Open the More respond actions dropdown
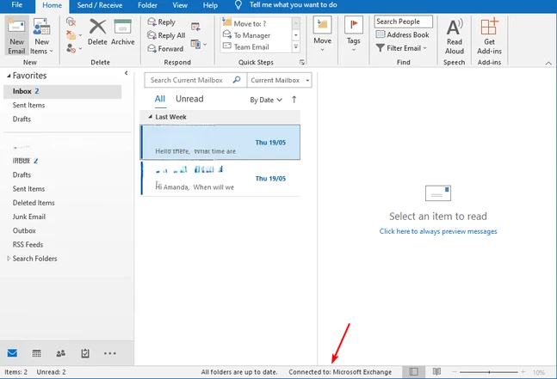Viewport: 557px width, 379px height. click(199, 45)
